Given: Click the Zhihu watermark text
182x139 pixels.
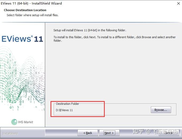Looking at the screenshot, I should pos(155,132).
